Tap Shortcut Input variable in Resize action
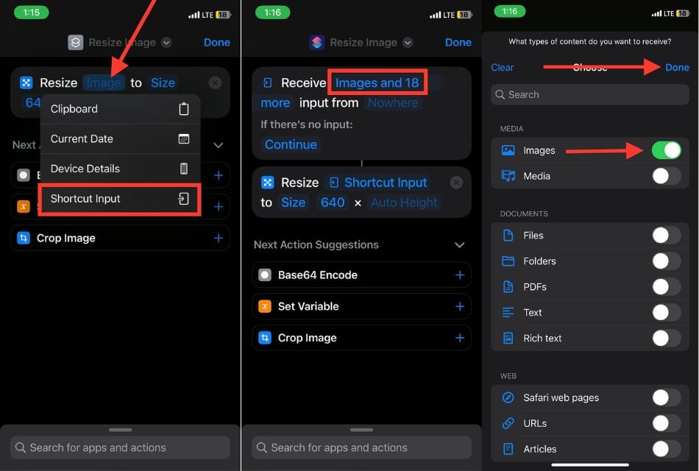 [x=377, y=183]
